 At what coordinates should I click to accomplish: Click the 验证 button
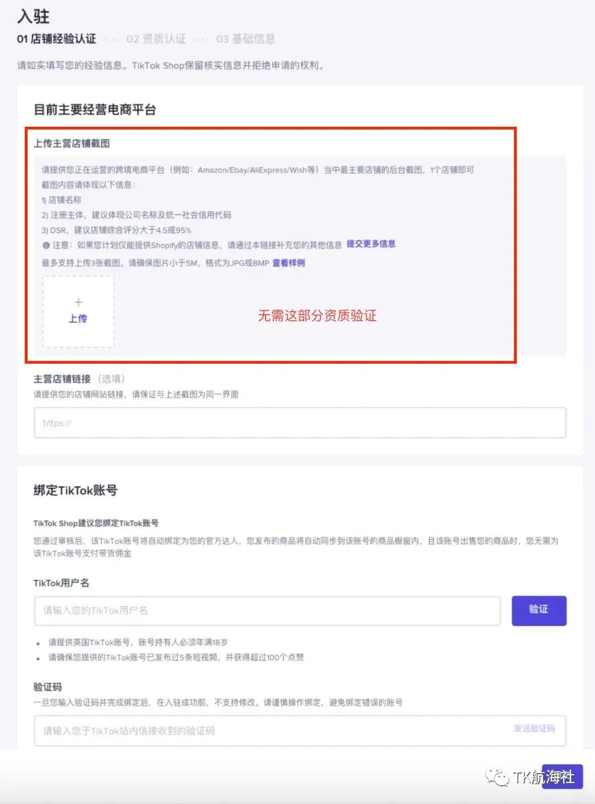click(x=539, y=610)
